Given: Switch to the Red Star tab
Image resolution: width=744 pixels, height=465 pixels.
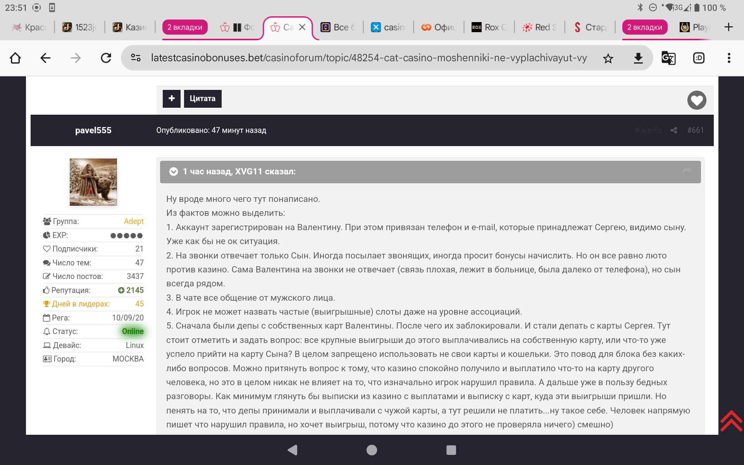Looking at the screenshot, I should 539,27.
